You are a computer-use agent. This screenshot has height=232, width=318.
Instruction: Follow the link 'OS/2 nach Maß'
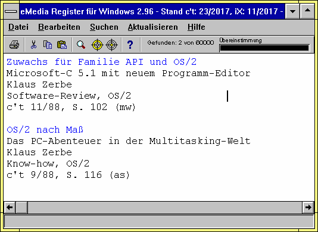click(45, 130)
